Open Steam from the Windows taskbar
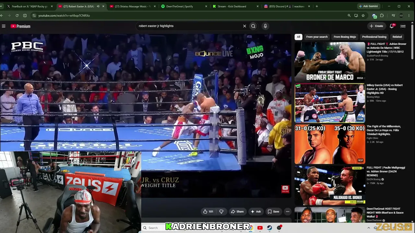Viewport: 415px width, 233px height. click(x=269, y=228)
